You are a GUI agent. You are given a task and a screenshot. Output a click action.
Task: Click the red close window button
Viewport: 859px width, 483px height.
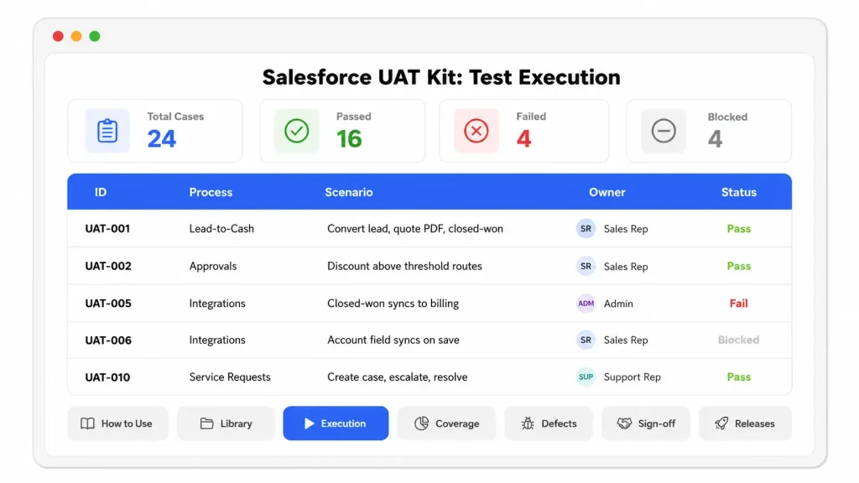point(58,36)
